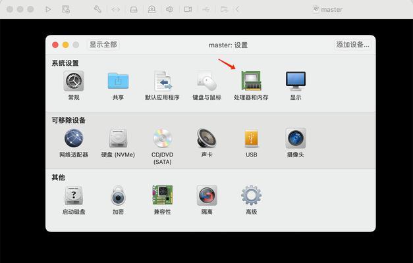Start the virtual machine with the play icon
This screenshot has height=263, width=413.
pos(48,9)
